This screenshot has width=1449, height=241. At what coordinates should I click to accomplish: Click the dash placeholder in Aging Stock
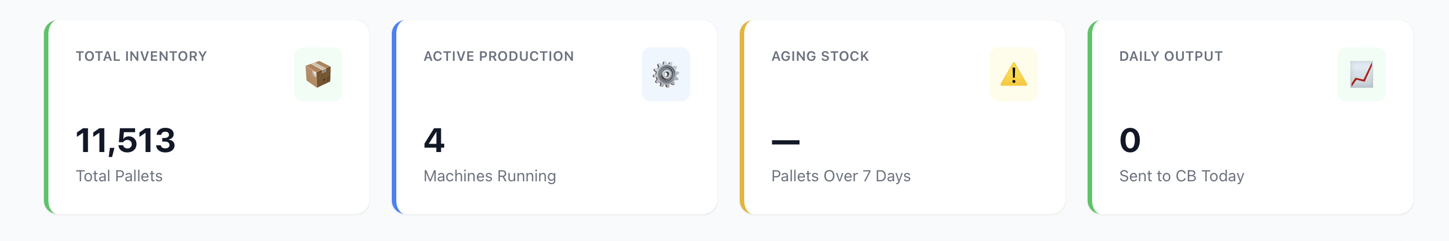pyautogui.click(x=785, y=142)
